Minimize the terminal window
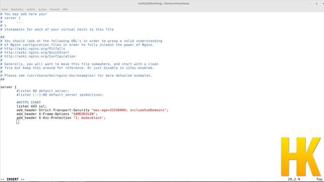 tap(310, 4)
